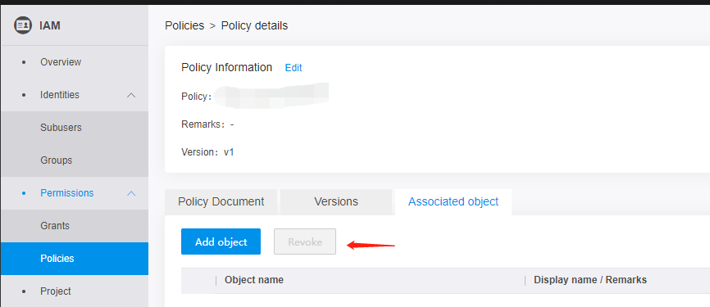This screenshot has height=307, width=710.
Task: Click the Revoke button
Action: (x=305, y=242)
